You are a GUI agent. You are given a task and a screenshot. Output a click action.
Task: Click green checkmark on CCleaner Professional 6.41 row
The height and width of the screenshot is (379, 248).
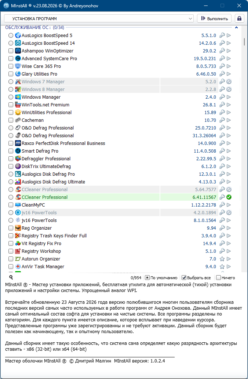coord(229,197)
